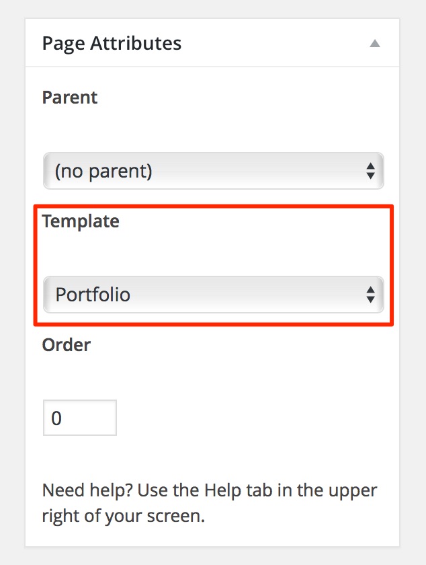
Task: Select the Portfolio text in Template box
Action: pyautogui.click(x=93, y=295)
